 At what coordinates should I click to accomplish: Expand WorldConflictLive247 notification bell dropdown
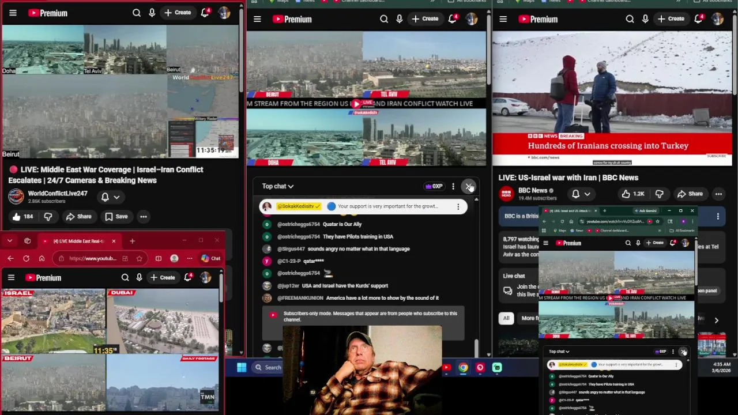tap(110, 197)
